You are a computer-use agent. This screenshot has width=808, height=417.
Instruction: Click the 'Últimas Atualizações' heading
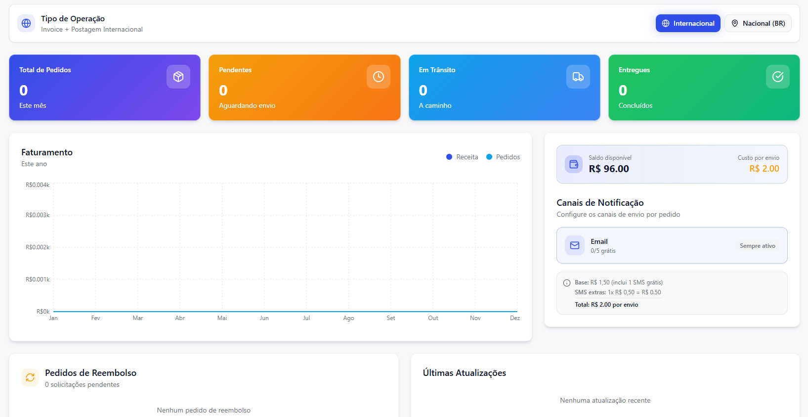(x=465, y=373)
